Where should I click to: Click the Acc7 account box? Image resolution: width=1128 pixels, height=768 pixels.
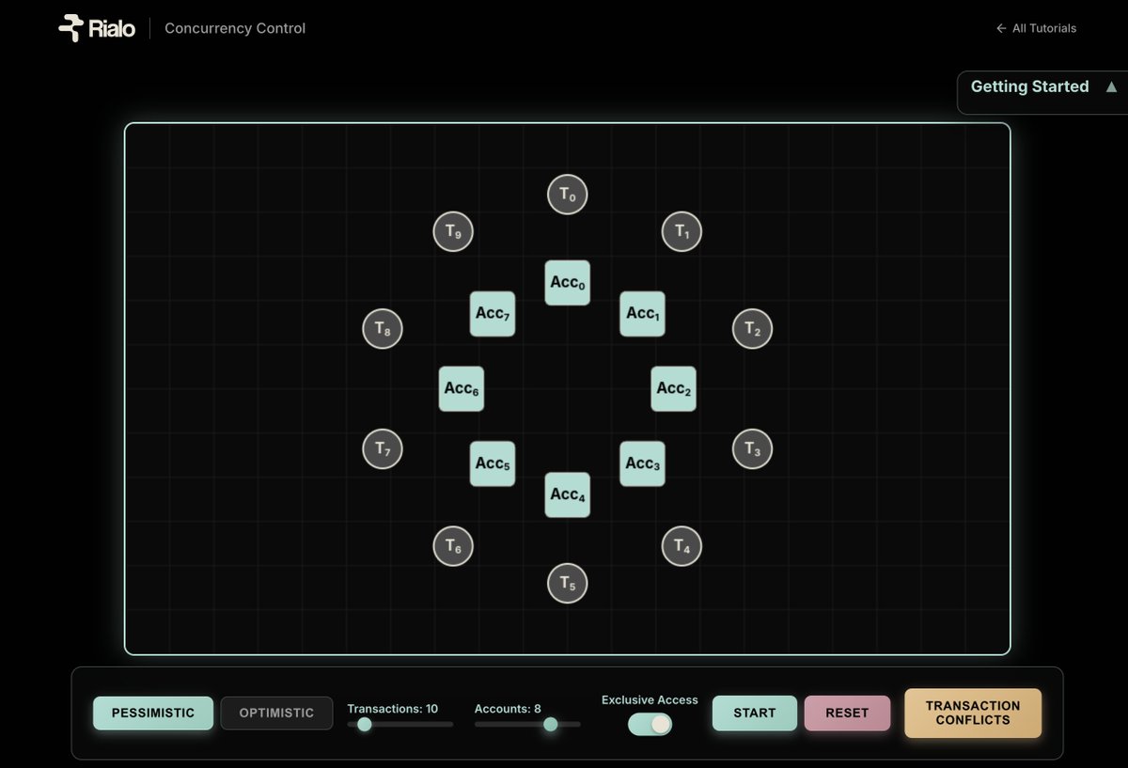[493, 314]
